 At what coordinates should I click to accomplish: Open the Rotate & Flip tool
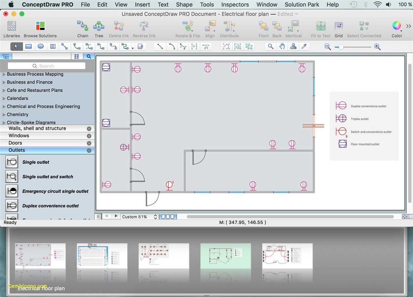(187, 28)
